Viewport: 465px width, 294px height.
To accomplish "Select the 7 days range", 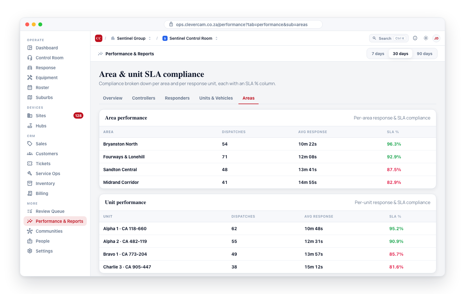I will [378, 54].
